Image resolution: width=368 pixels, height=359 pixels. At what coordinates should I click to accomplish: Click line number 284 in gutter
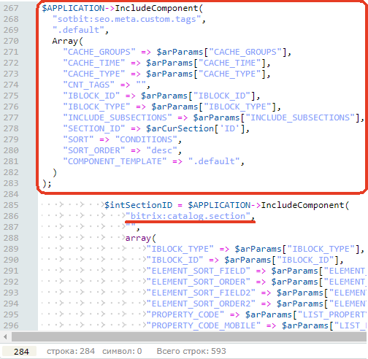tap(11, 194)
